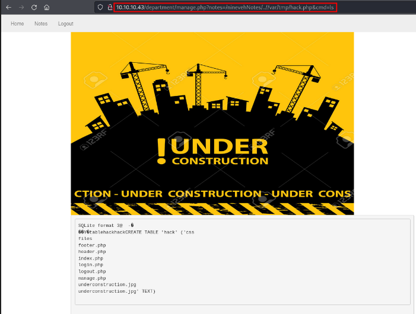
Task: Show site info via the padlock icon
Action: click(110, 7)
